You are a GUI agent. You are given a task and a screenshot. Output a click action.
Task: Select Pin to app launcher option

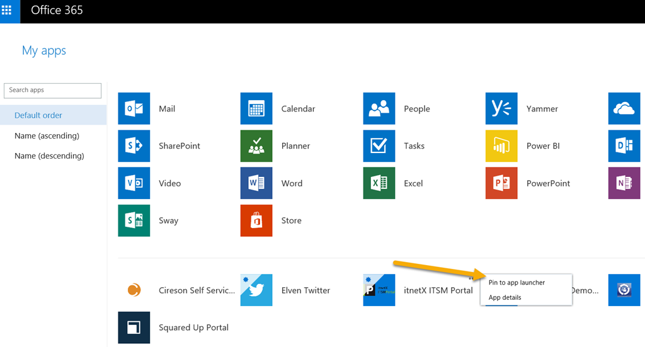click(517, 283)
